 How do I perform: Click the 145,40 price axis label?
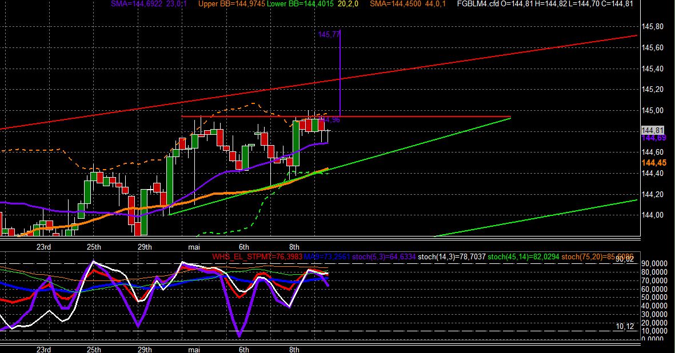click(653, 69)
